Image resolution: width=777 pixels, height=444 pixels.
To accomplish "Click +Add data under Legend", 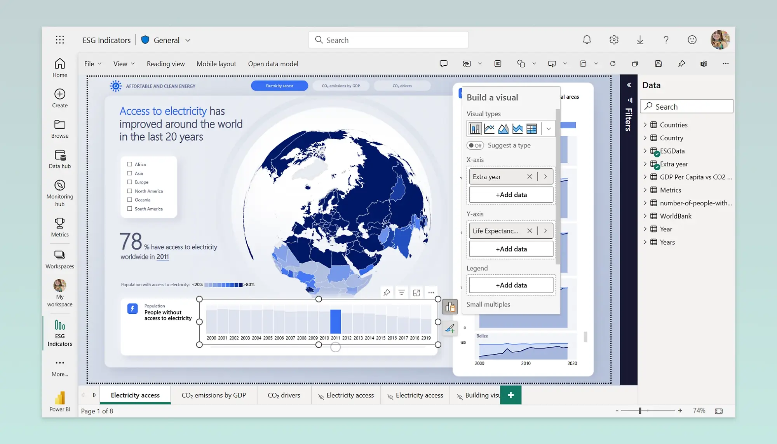I will coord(511,285).
